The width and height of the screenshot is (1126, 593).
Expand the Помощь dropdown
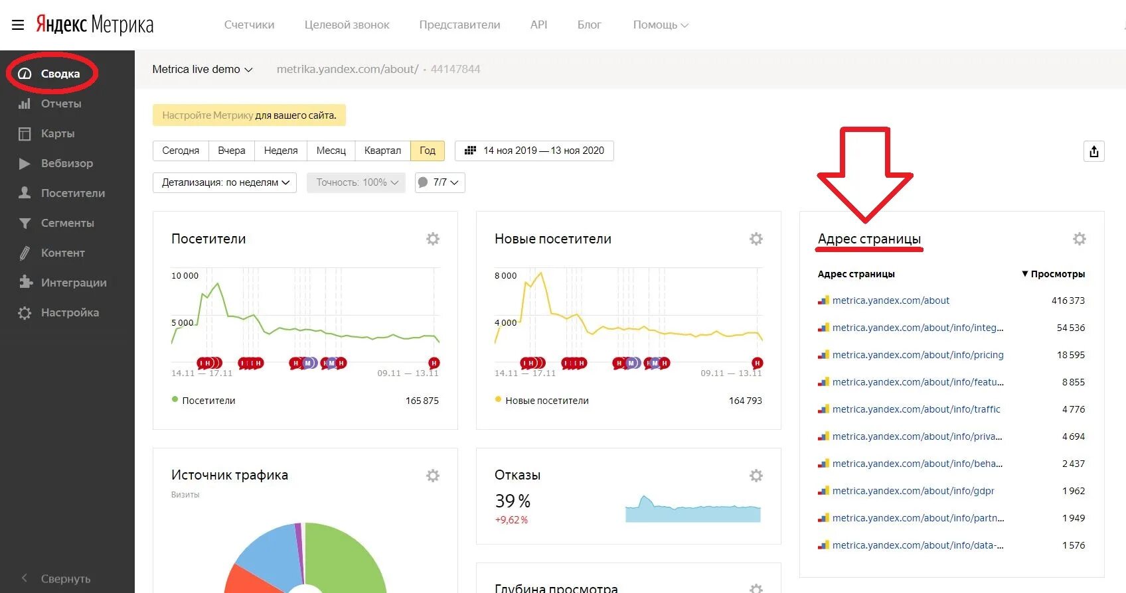tap(661, 25)
